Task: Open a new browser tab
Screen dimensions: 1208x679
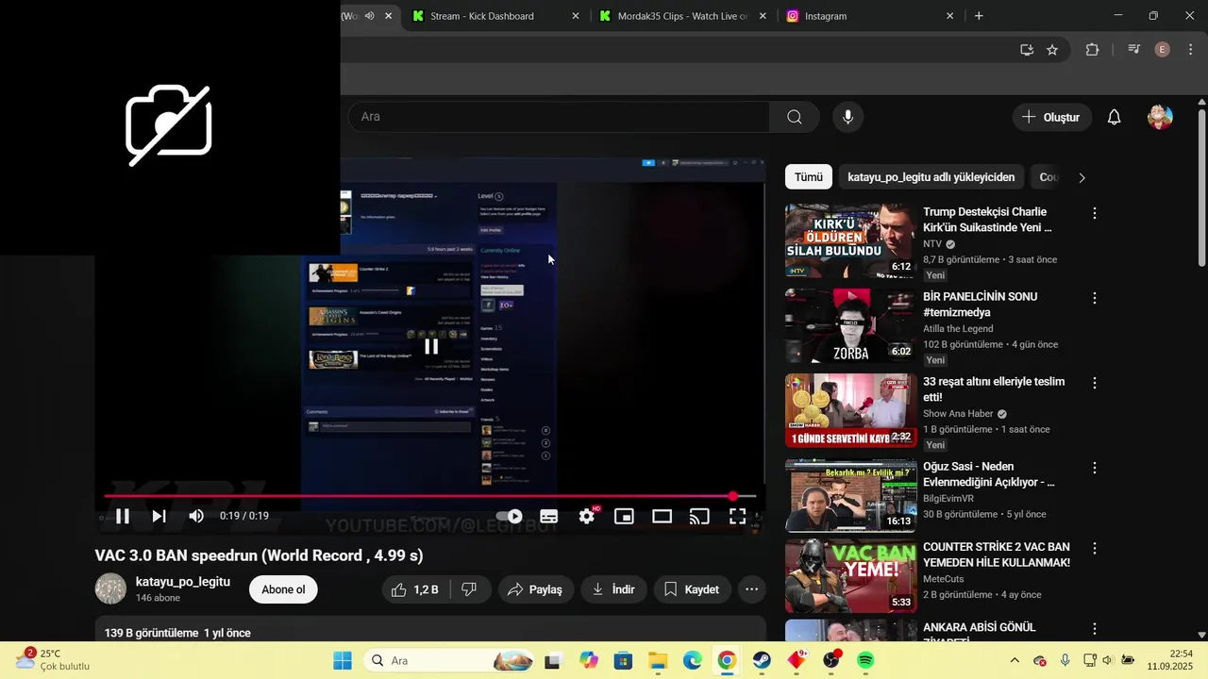Action: (979, 16)
